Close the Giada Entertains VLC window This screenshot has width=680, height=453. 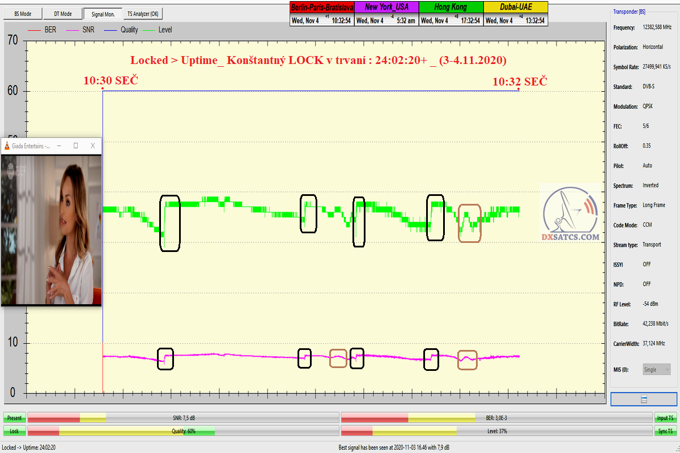pyautogui.click(x=93, y=146)
